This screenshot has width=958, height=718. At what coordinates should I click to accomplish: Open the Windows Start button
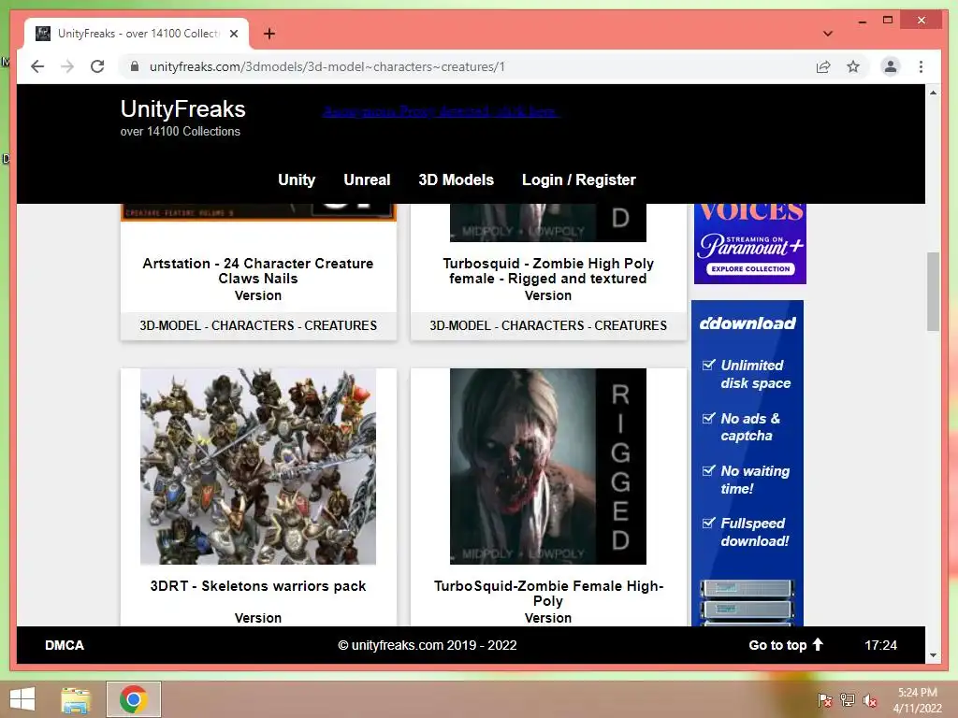pyautogui.click(x=22, y=699)
